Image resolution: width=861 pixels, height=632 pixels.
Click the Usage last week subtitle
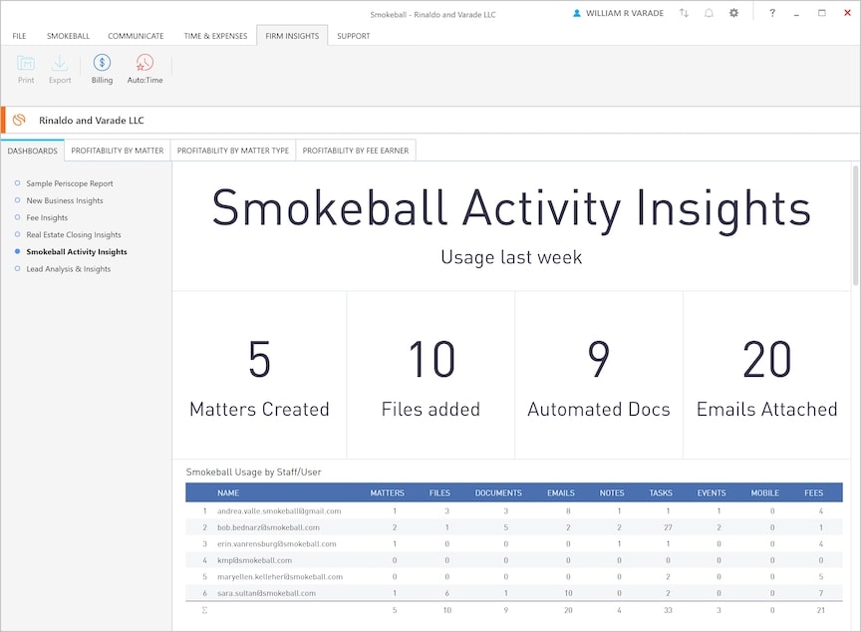pos(511,257)
